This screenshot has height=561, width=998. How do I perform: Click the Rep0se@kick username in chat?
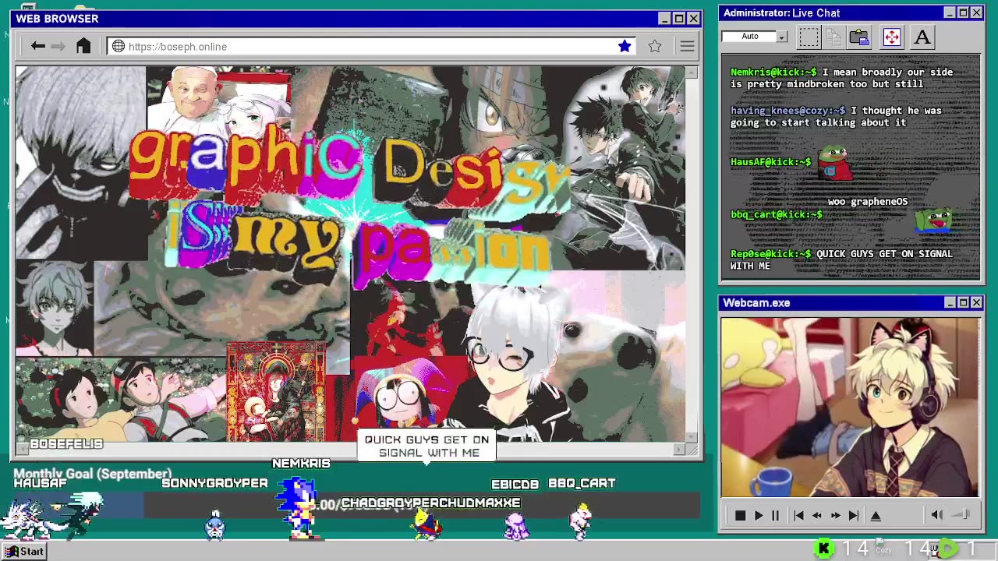pos(770,254)
